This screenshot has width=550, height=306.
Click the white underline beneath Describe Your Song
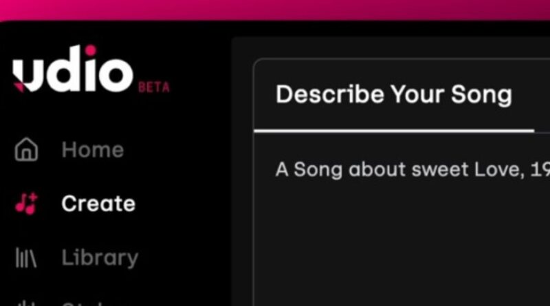[x=393, y=129]
